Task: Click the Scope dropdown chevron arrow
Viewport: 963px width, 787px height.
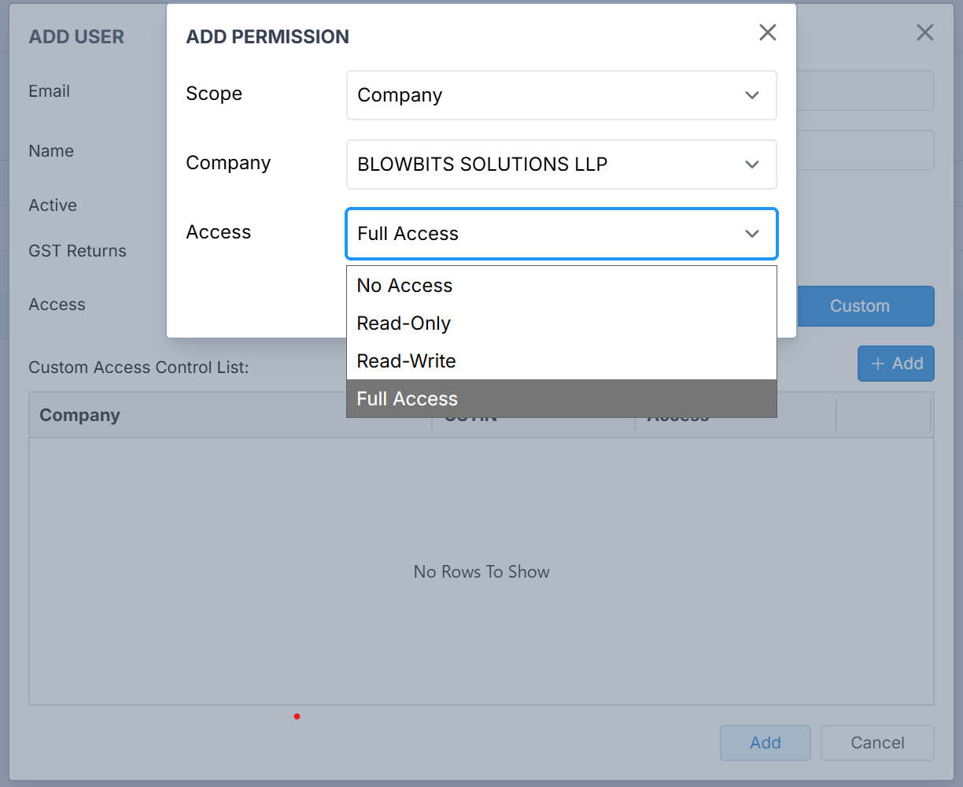Action: [x=752, y=95]
